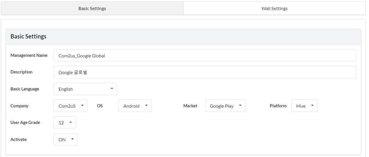Open the Activate ON dropdown
The height and width of the screenshot is (157, 369).
coord(66,139)
